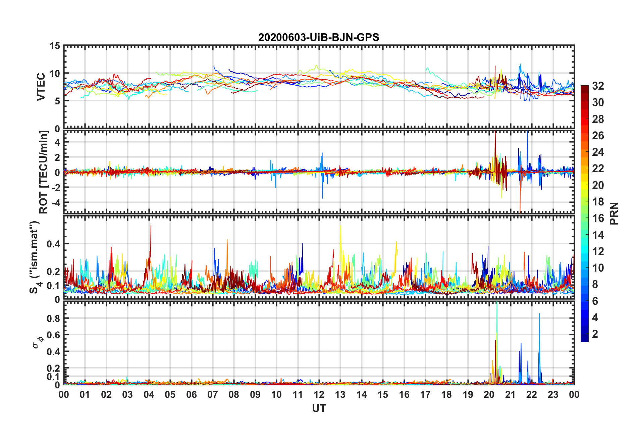Image resolution: width=638 pixels, height=427 pixels.
Task: Click colorbar tick value 16
Action: (x=598, y=218)
